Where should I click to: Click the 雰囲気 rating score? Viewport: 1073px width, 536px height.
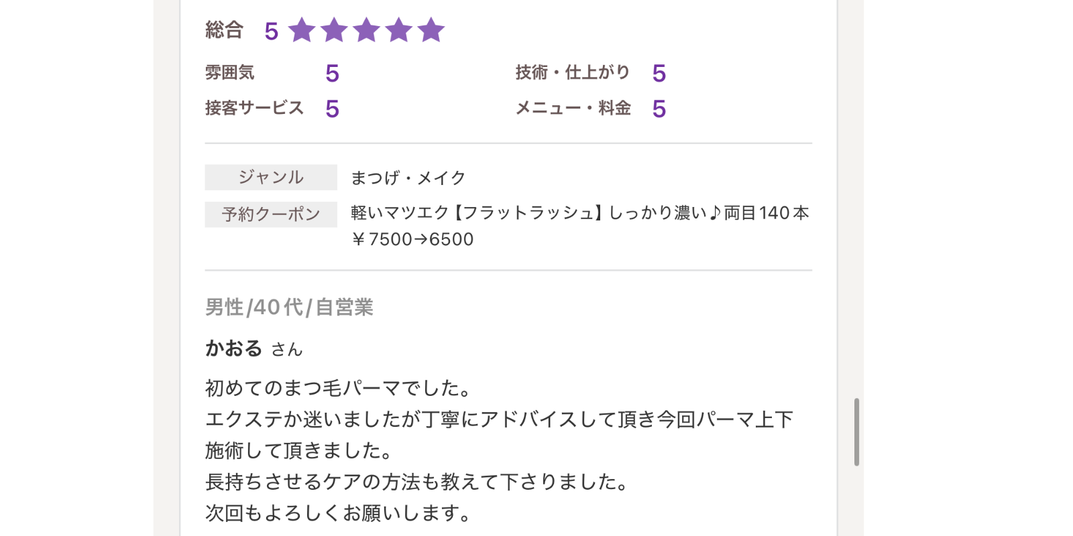pos(332,73)
